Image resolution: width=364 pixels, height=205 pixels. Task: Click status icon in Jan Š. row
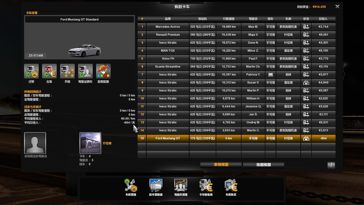click(306, 114)
